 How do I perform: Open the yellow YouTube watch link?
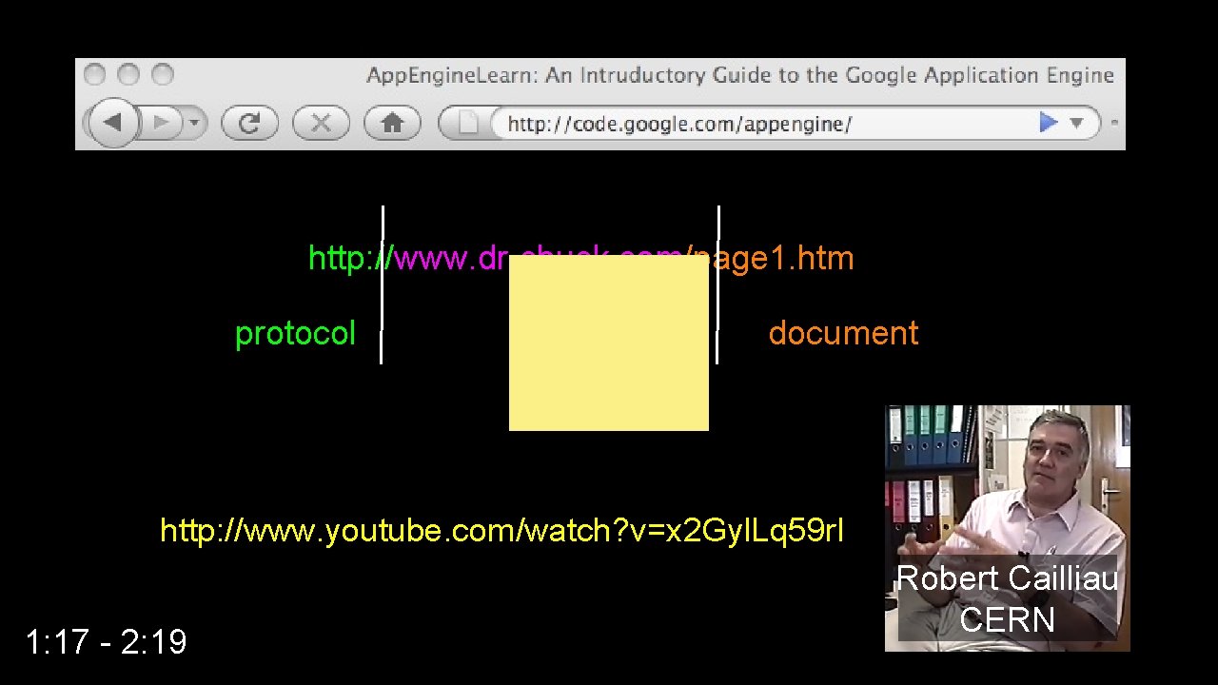coord(501,531)
